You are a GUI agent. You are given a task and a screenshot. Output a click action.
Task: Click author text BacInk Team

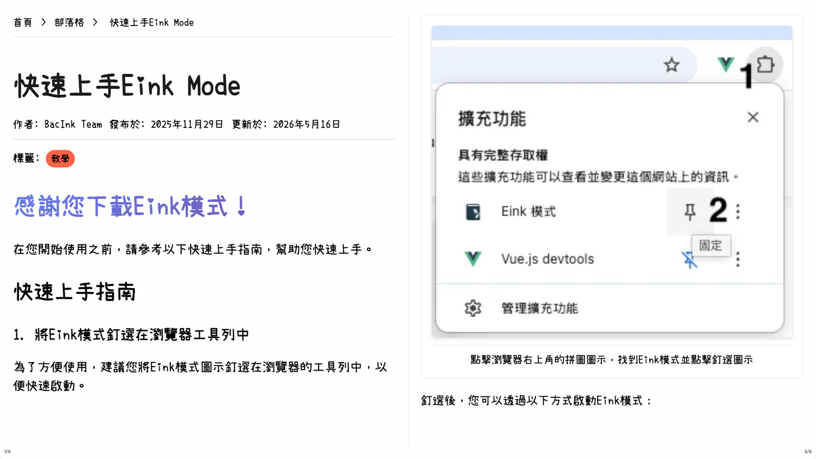tap(73, 124)
